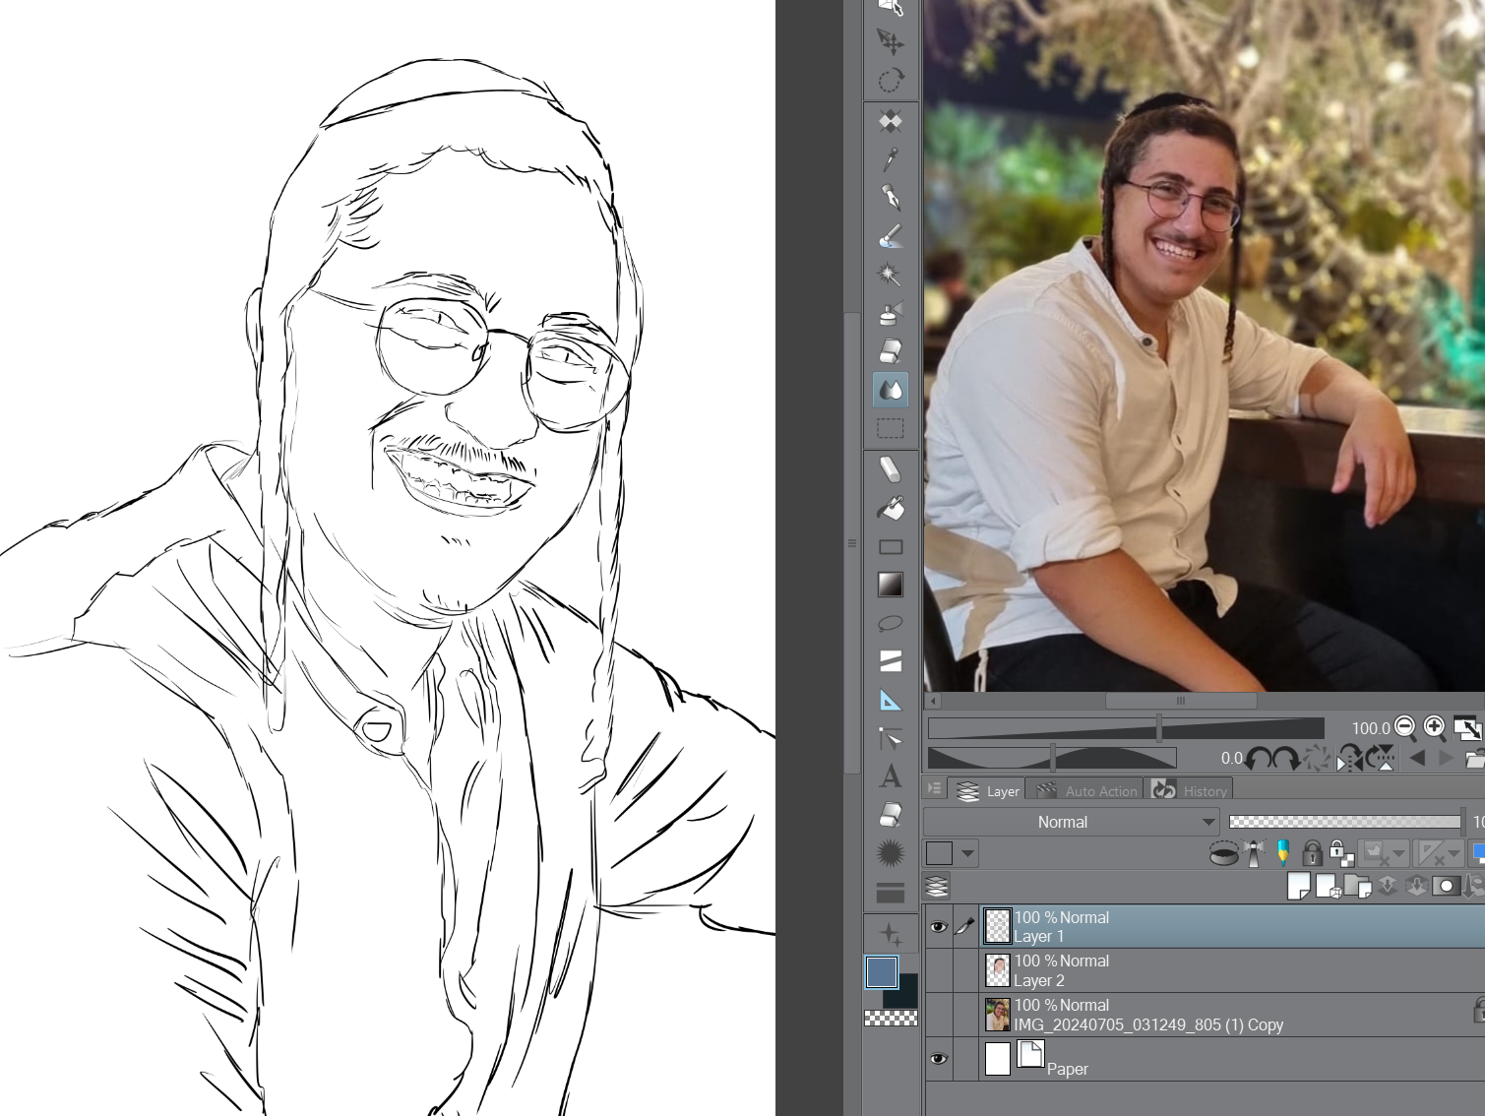Viewport: 1485px width, 1116px height.
Task: Hide the Layer 1 layer
Action: 940,925
